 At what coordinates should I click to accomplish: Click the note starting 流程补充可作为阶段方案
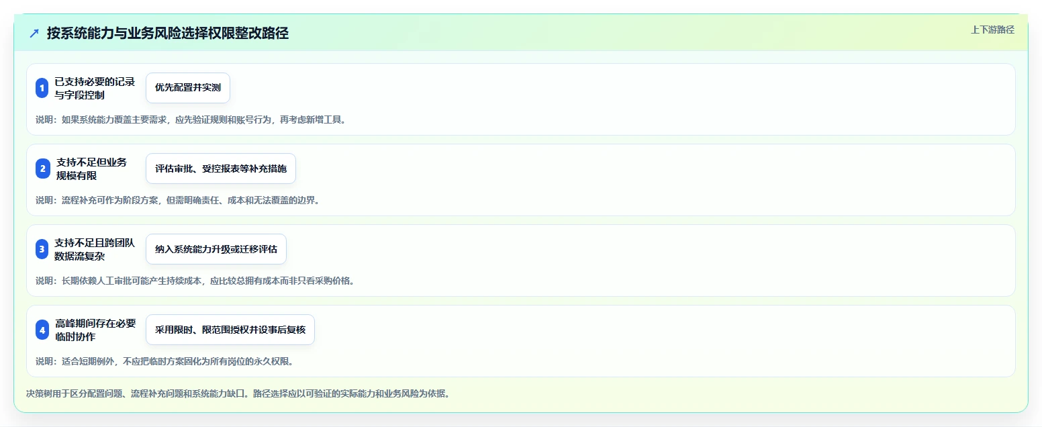point(177,200)
